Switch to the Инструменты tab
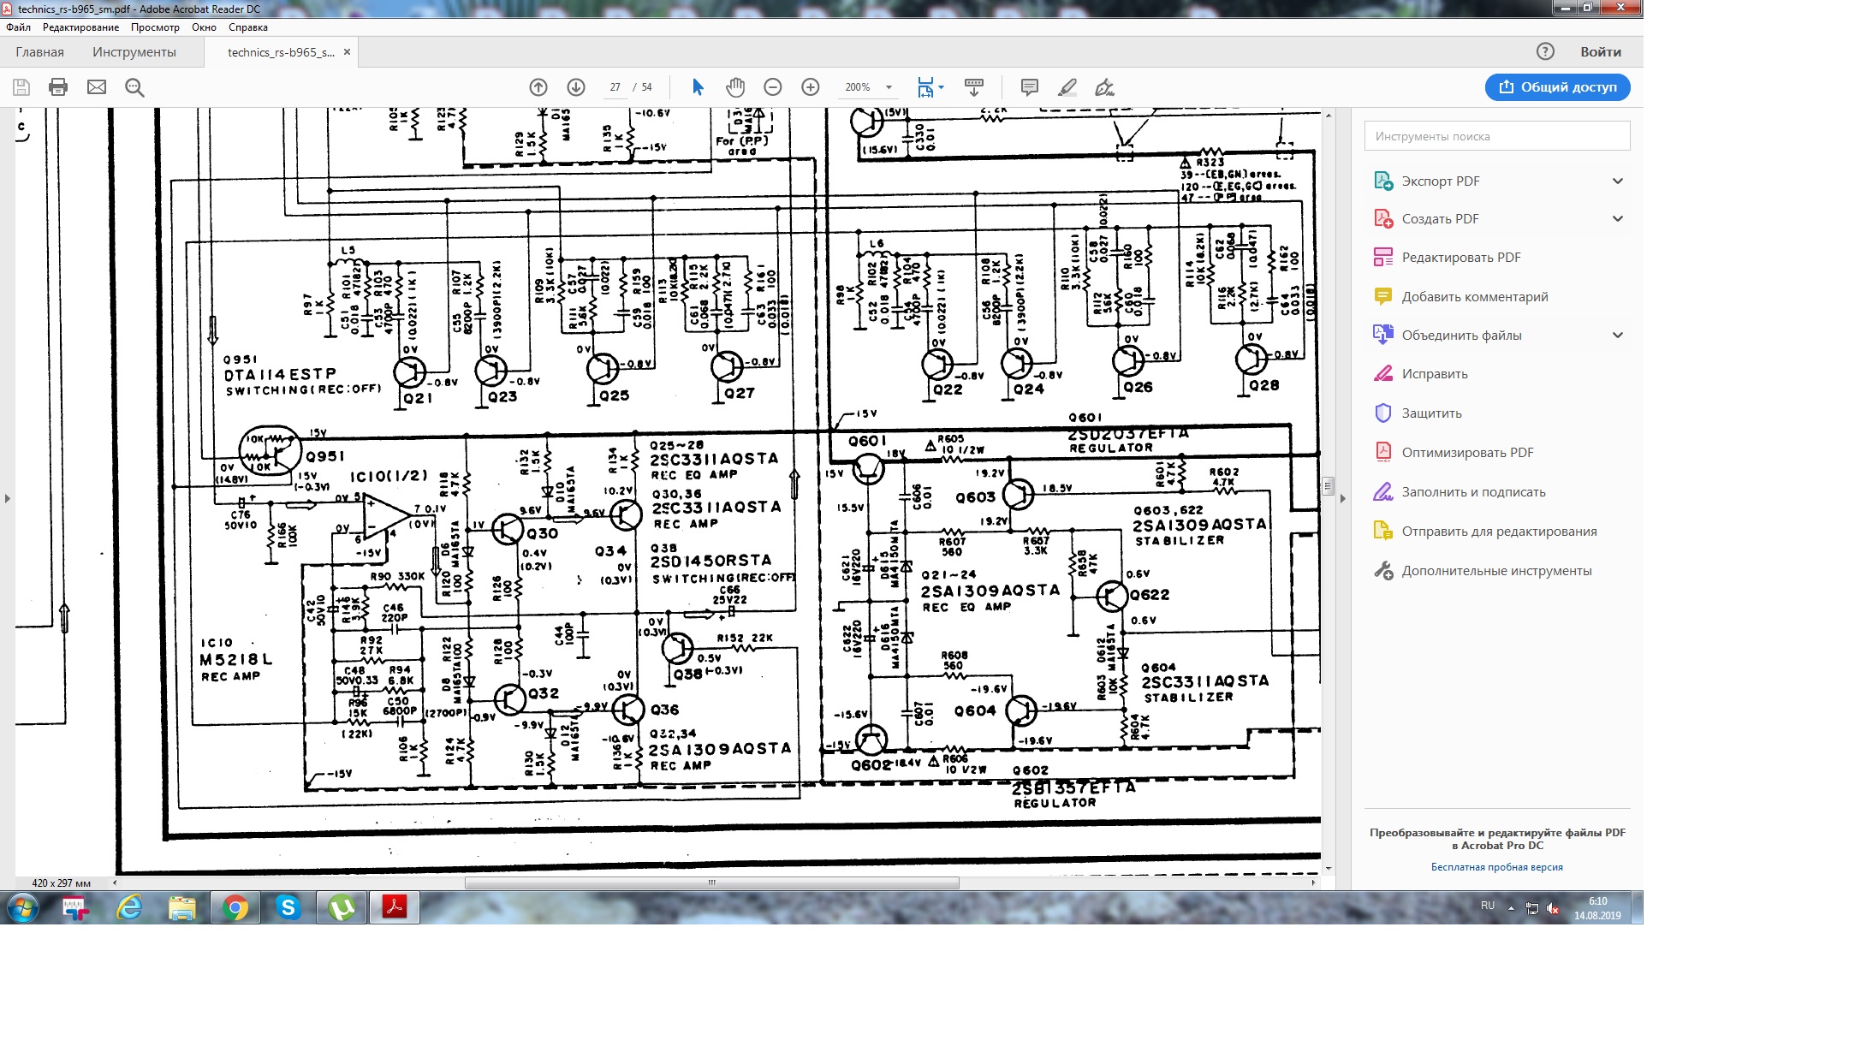The width and height of the screenshot is (1849, 1040). tap(134, 52)
